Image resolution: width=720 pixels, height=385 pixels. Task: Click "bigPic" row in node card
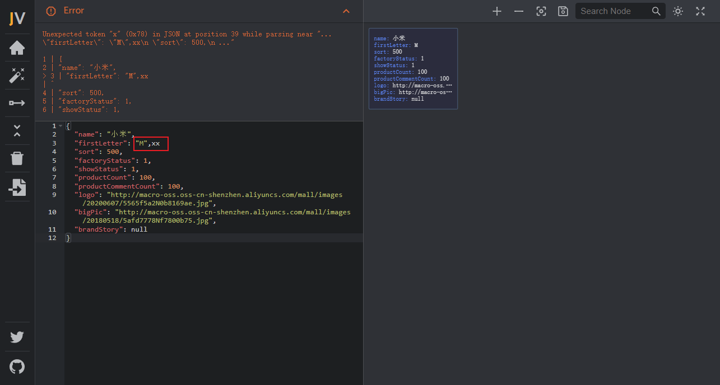[x=413, y=92]
